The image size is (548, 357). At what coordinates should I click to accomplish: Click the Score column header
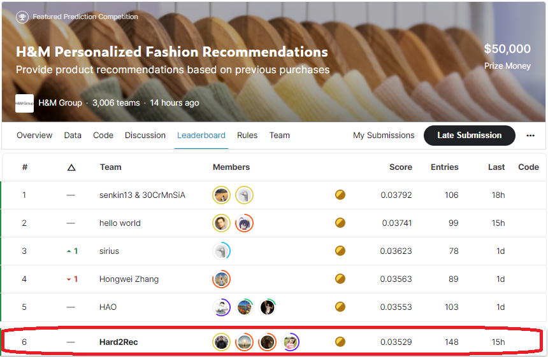pyautogui.click(x=401, y=167)
